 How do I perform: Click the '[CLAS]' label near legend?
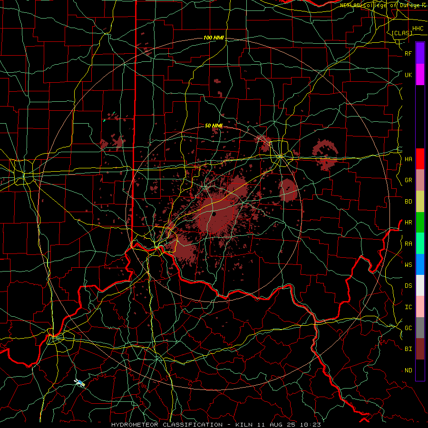(402, 33)
